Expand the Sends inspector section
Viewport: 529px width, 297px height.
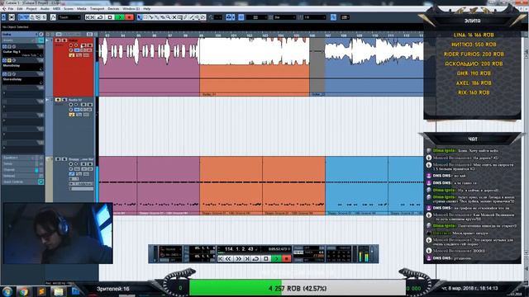click(22, 163)
